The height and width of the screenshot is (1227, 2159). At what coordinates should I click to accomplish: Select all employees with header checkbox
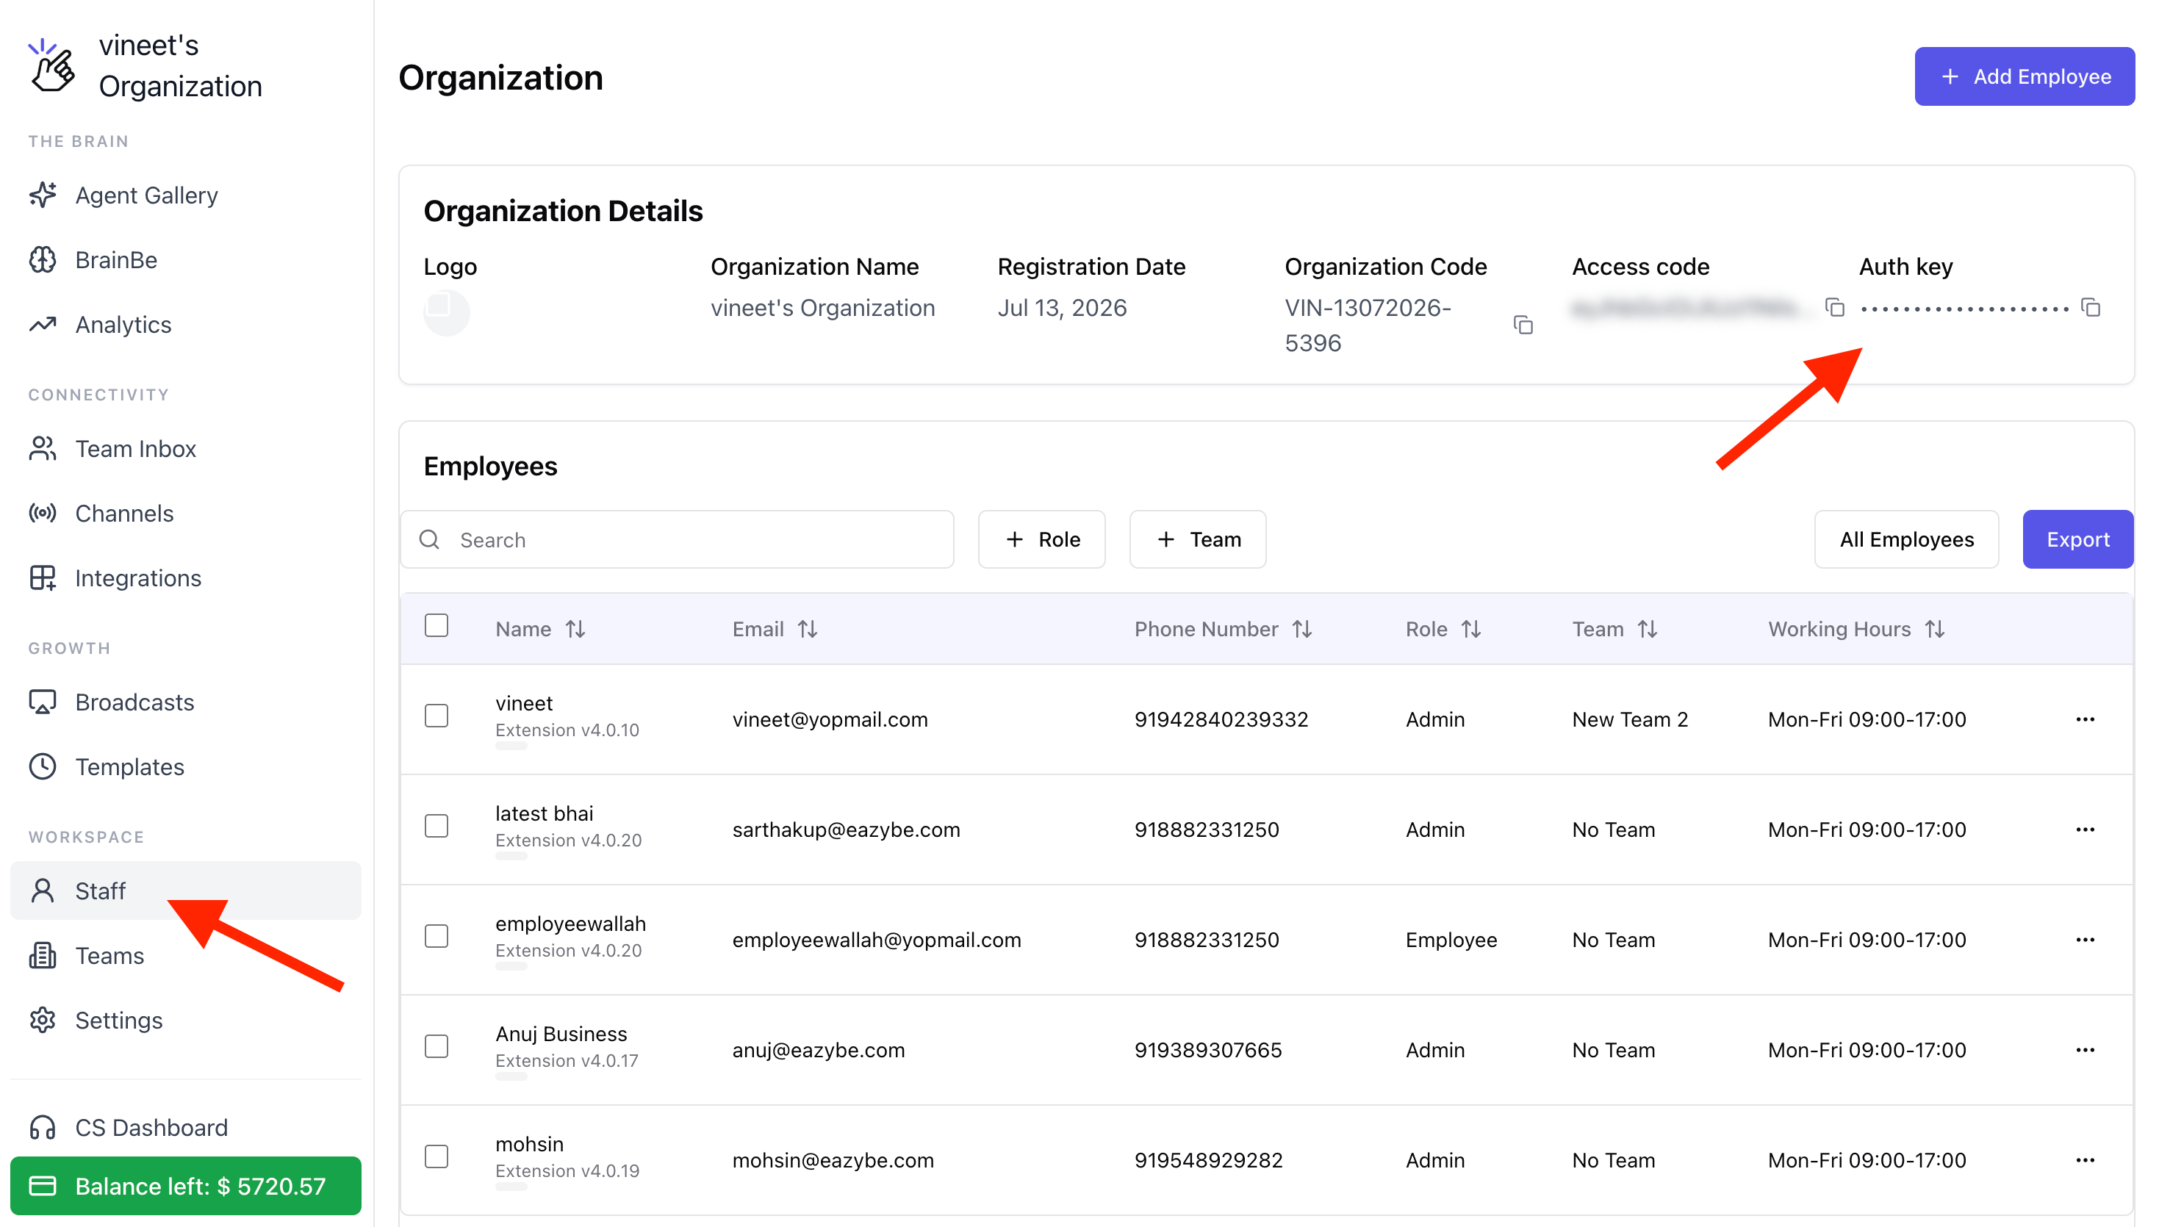pyautogui.click(x=437, y=625)
